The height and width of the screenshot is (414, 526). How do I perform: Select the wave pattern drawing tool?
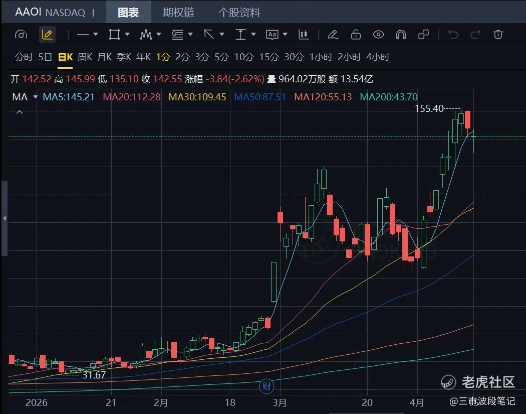(146, 34)
